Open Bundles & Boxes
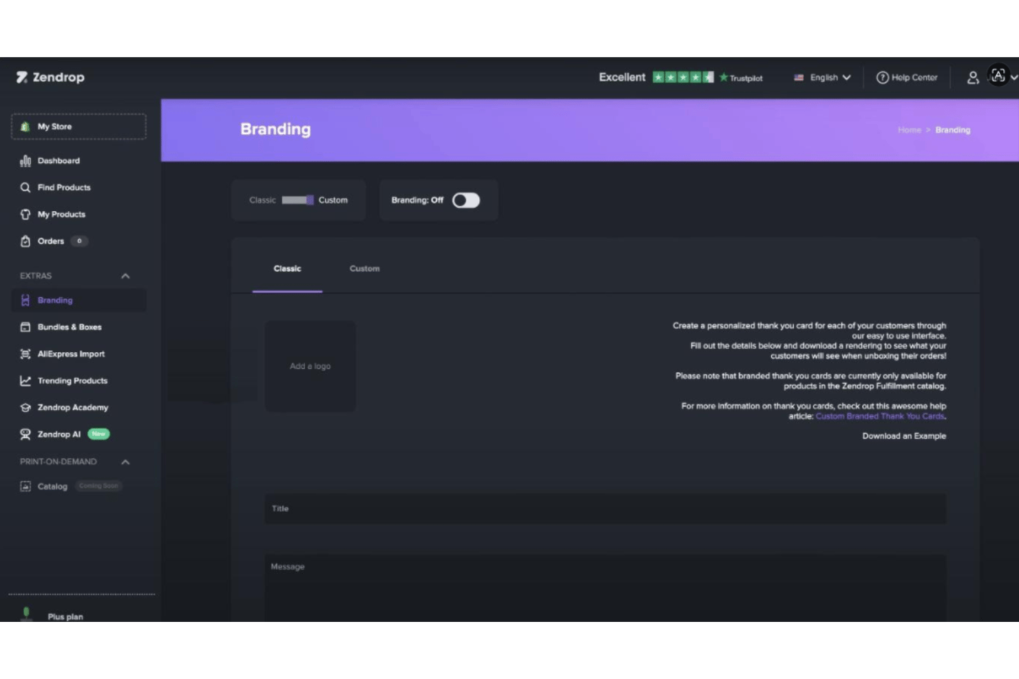 [70, 327]
